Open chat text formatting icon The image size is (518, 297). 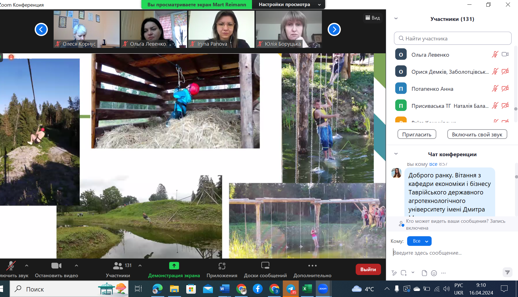(x=394, y=273)
